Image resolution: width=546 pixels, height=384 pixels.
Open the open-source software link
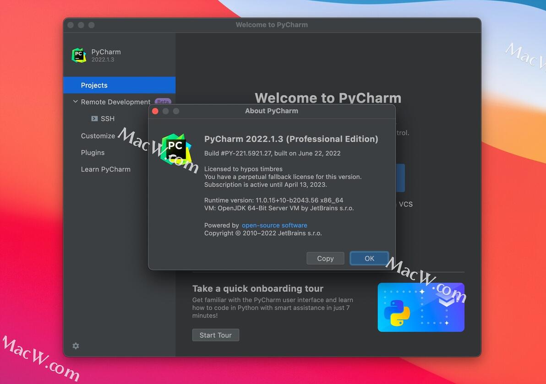[274, 225]
